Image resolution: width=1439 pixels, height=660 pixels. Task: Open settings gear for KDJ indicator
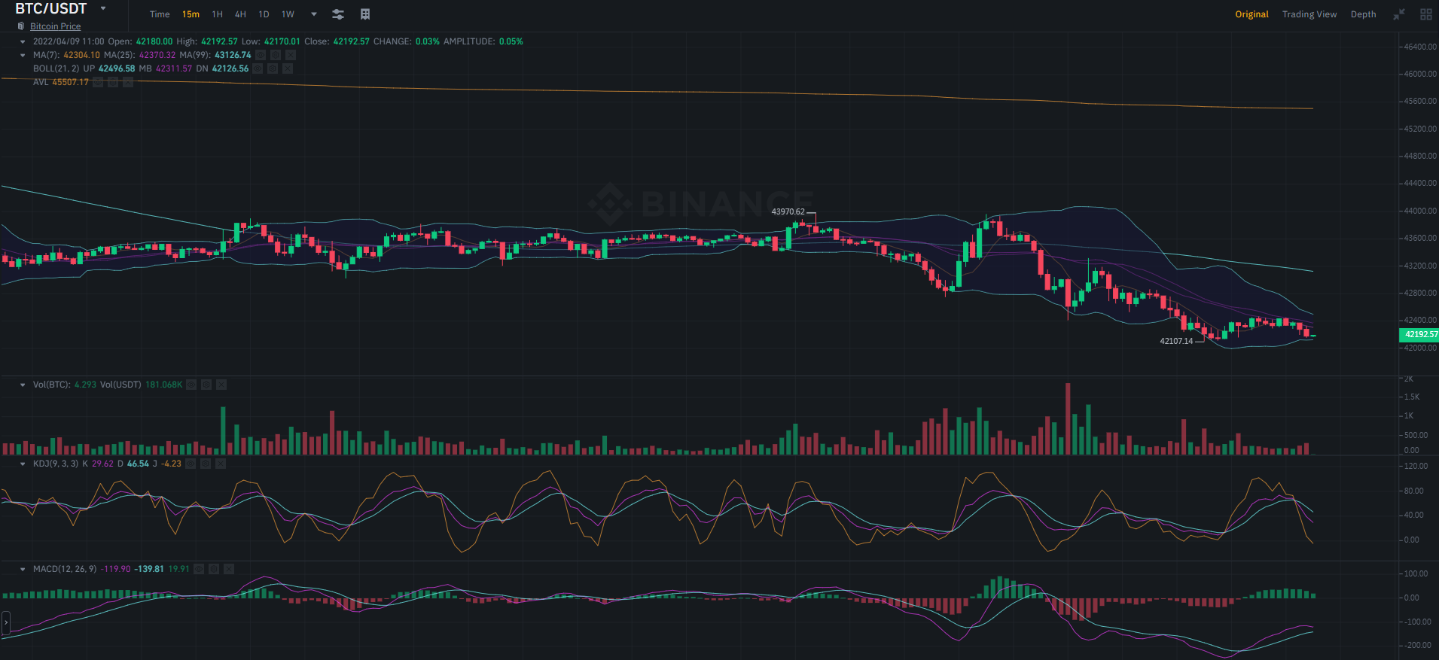pos(206,464)
